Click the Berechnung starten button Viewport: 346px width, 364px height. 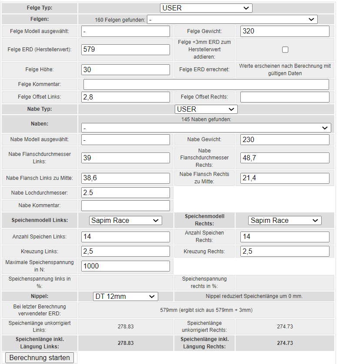(x=40, y=358)
